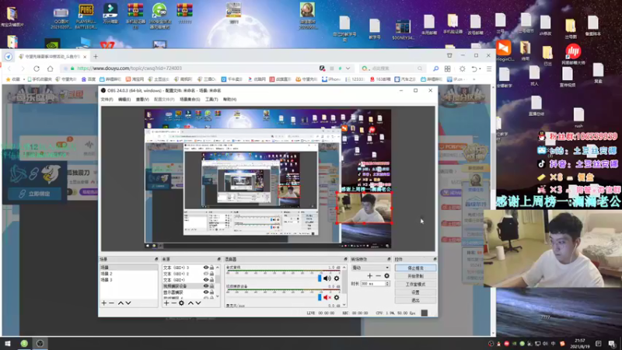Open browser extensions grid icon

[x=448, y=68]
